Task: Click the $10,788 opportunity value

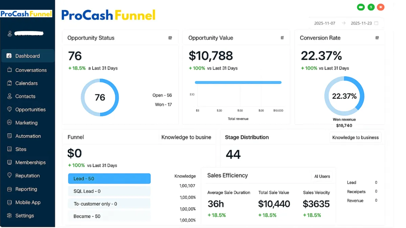Action: click(x=211, y=56)
